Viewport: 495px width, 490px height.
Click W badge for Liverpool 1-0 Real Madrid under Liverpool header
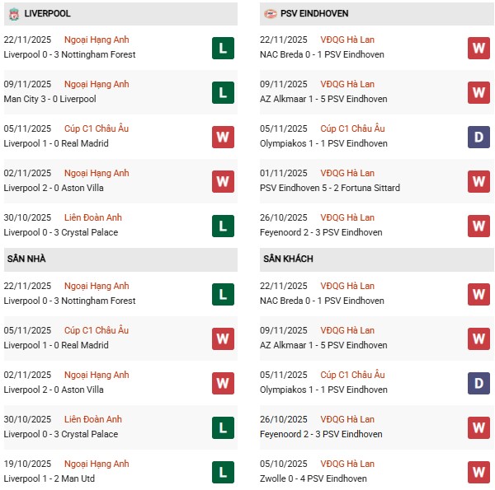point(222,137)
